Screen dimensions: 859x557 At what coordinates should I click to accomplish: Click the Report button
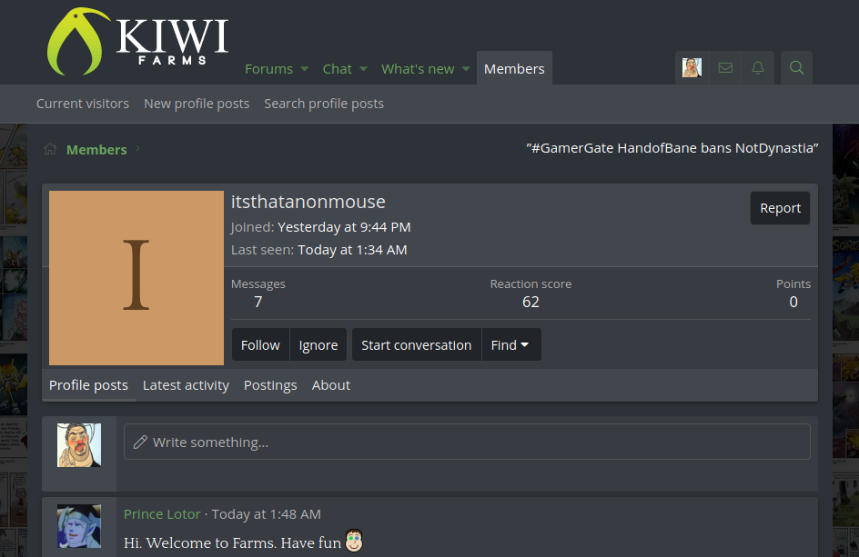[780, 208]
